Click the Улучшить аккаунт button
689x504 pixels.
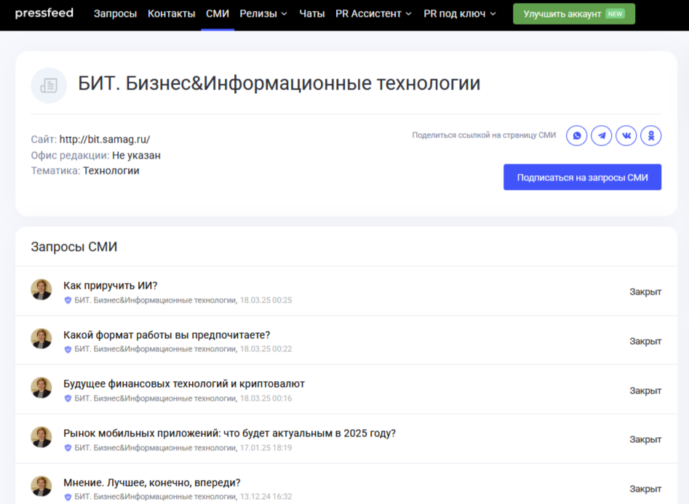[574, 14]
